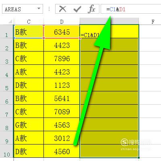Click cell with value 4563
Screen dimensions: 161x161
(62, 124)
